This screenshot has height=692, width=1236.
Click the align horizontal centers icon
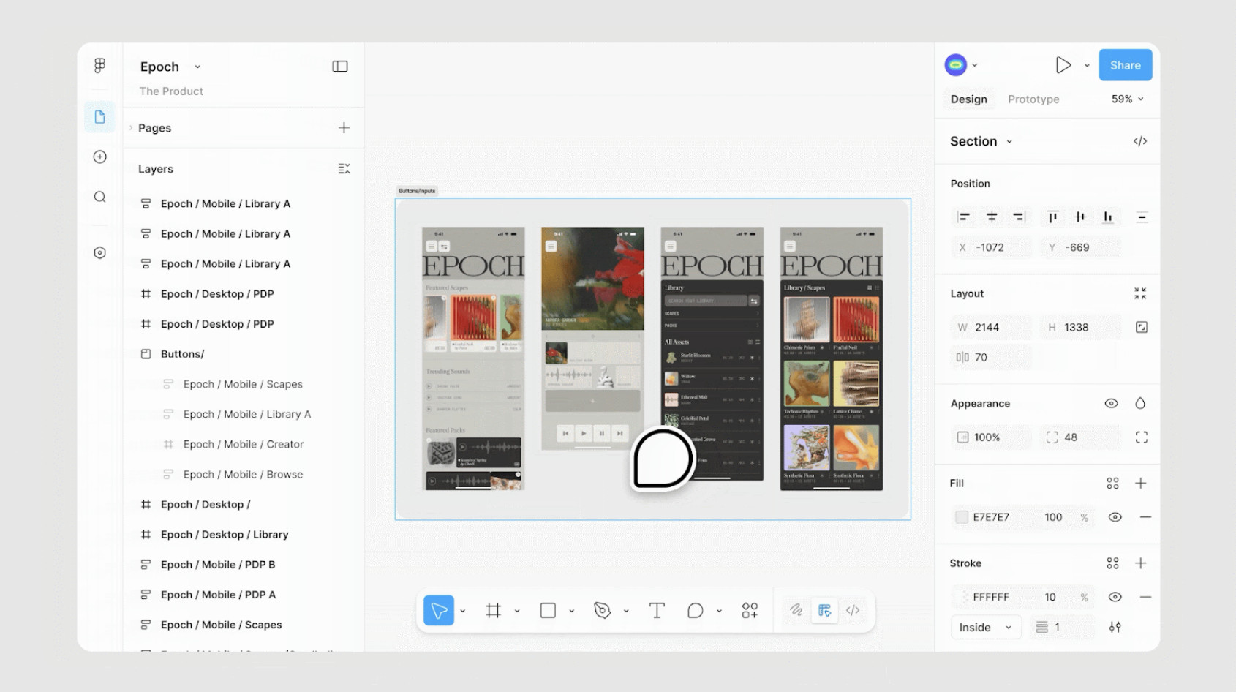point(991,217)
